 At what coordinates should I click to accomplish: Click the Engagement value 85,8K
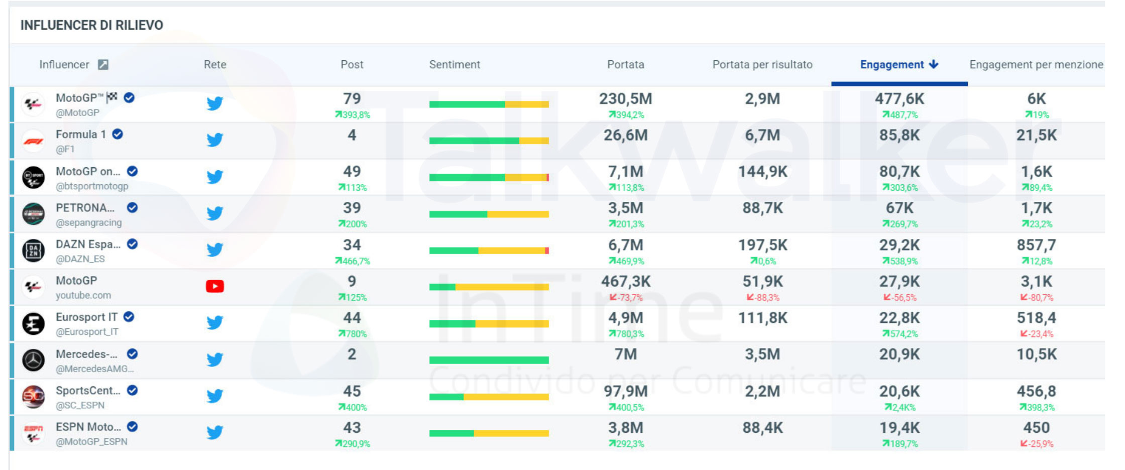click(899, 135)
